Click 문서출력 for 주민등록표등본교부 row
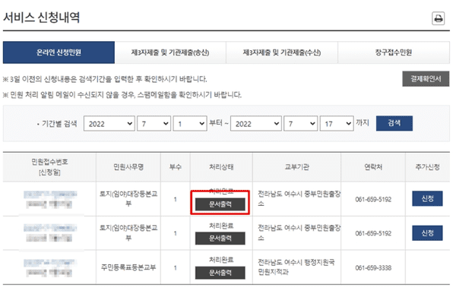The width and height of the screenshot is (456, 291). (220, 273)
